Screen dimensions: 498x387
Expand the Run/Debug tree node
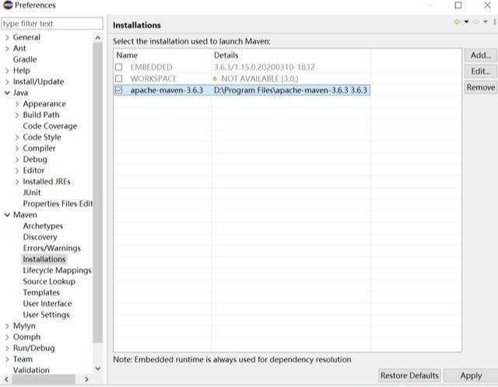pyautogui.click(x=7, y=349)
